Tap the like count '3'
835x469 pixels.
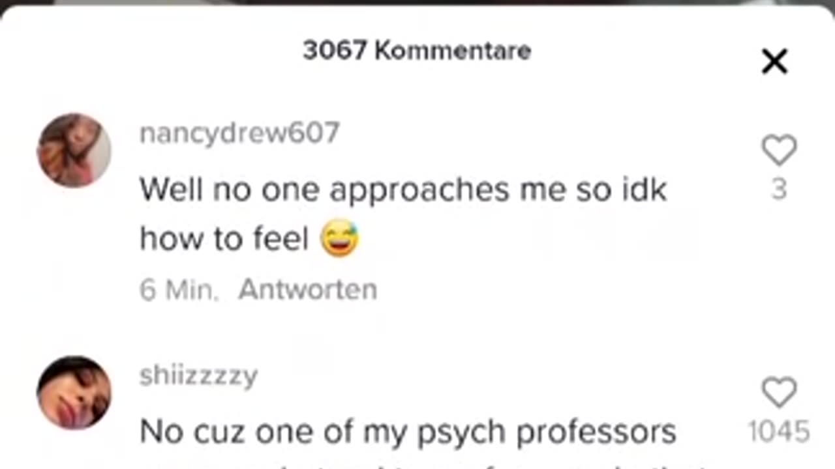[780, 190]
